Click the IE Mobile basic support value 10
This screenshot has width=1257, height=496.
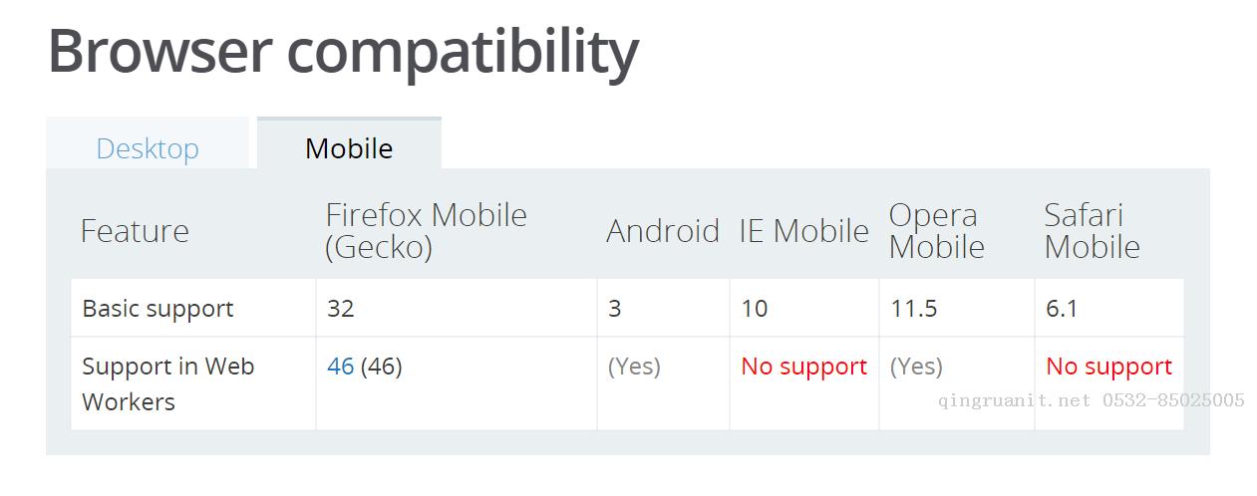coord(755,309)
